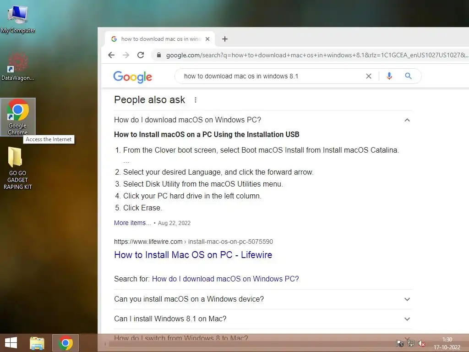Click the 'Aug 22, 2022' date text
The width and height of the screenshot is (469, 352).
(174, 223)
